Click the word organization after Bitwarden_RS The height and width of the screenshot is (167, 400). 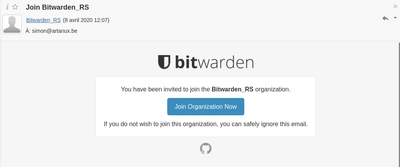tap(272, 89)
